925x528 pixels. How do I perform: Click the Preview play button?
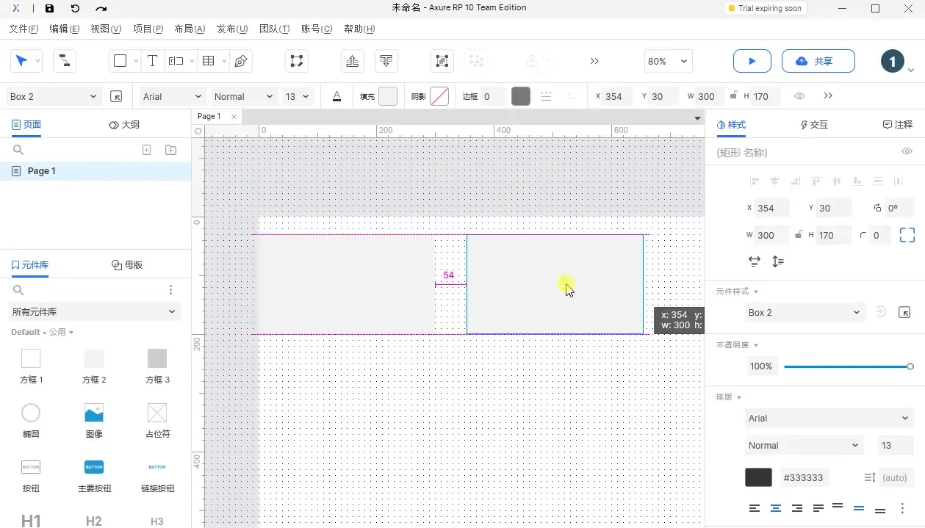(752, 61)
